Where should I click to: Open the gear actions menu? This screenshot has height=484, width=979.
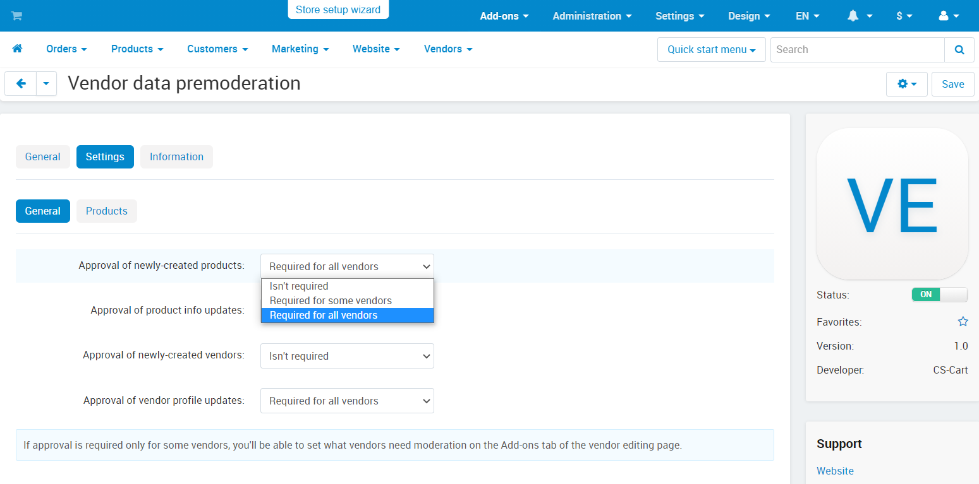click(907, 84)
